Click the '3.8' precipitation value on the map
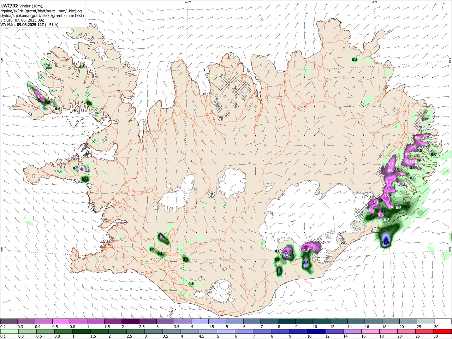 (279, 270)
